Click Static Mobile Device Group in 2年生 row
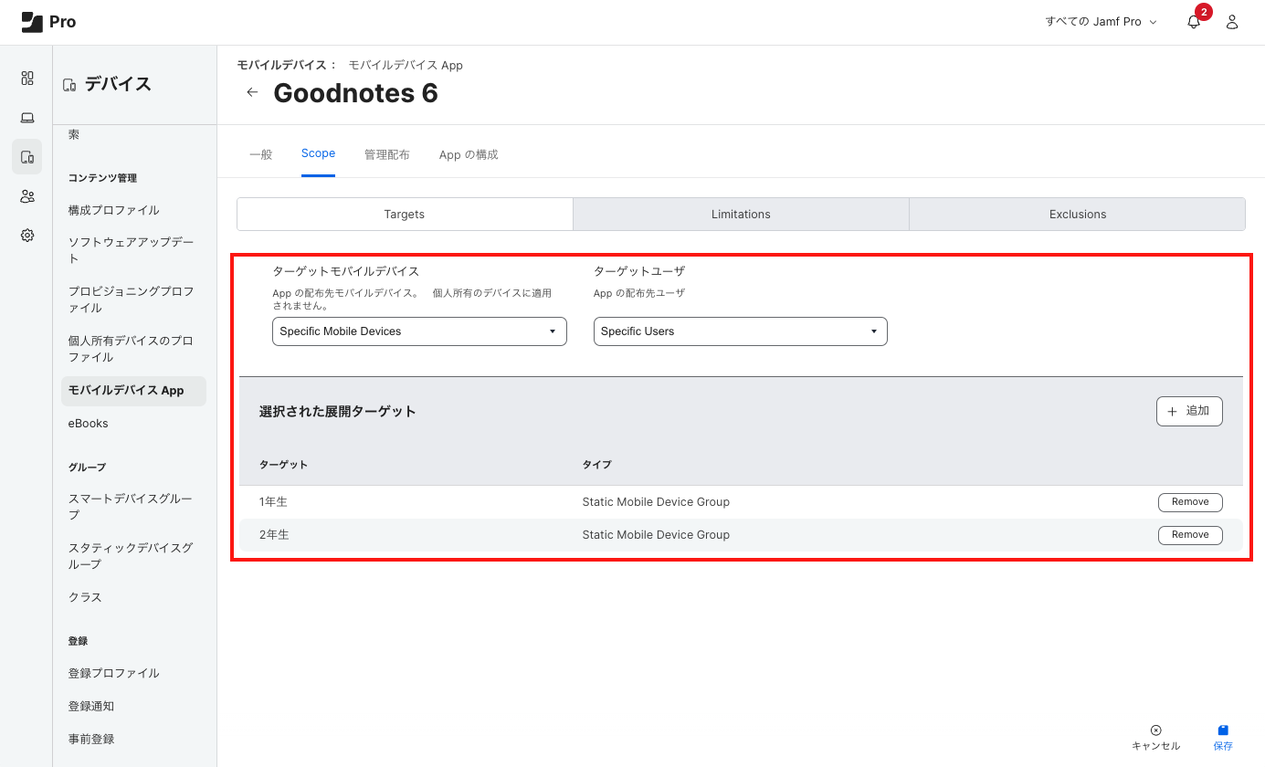 [x=656, y=535]
